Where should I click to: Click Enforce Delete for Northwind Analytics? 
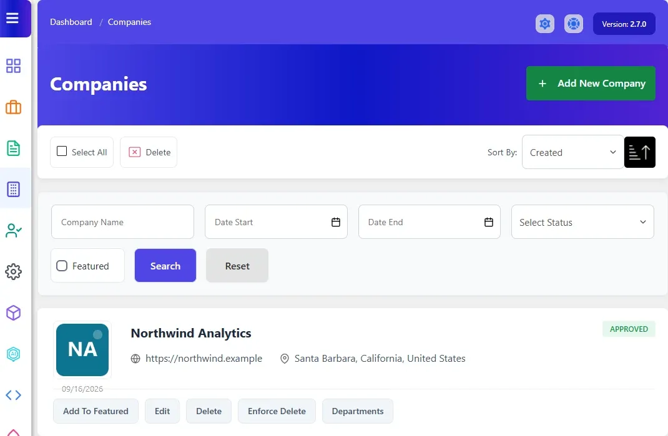277,411
